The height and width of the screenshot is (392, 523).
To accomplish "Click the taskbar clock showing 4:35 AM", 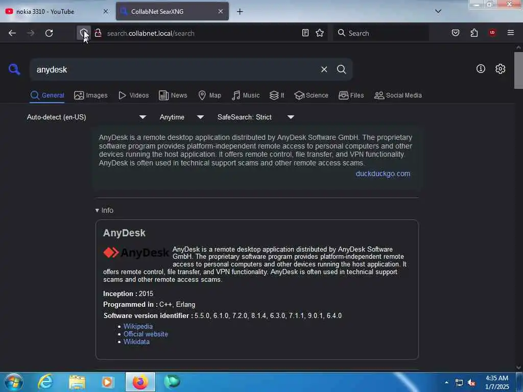I will tap(497, 382).
